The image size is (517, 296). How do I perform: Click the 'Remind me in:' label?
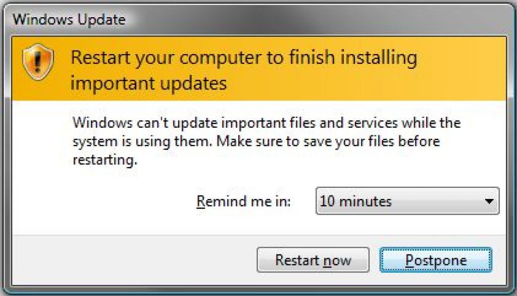[x=244, y=201]
